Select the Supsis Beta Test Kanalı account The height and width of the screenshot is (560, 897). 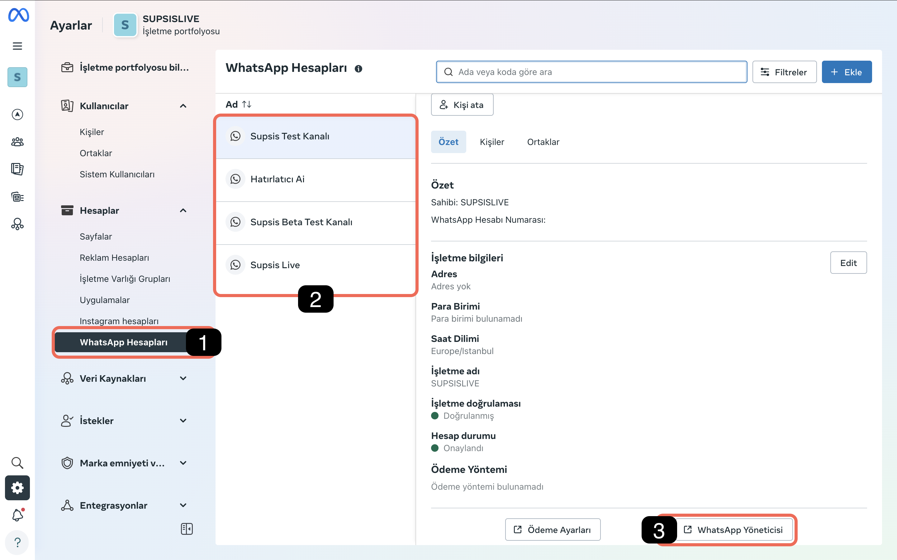click(316, 223)
